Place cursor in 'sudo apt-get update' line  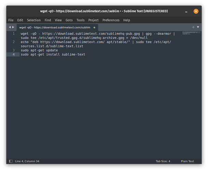click(x=39, y=50)
